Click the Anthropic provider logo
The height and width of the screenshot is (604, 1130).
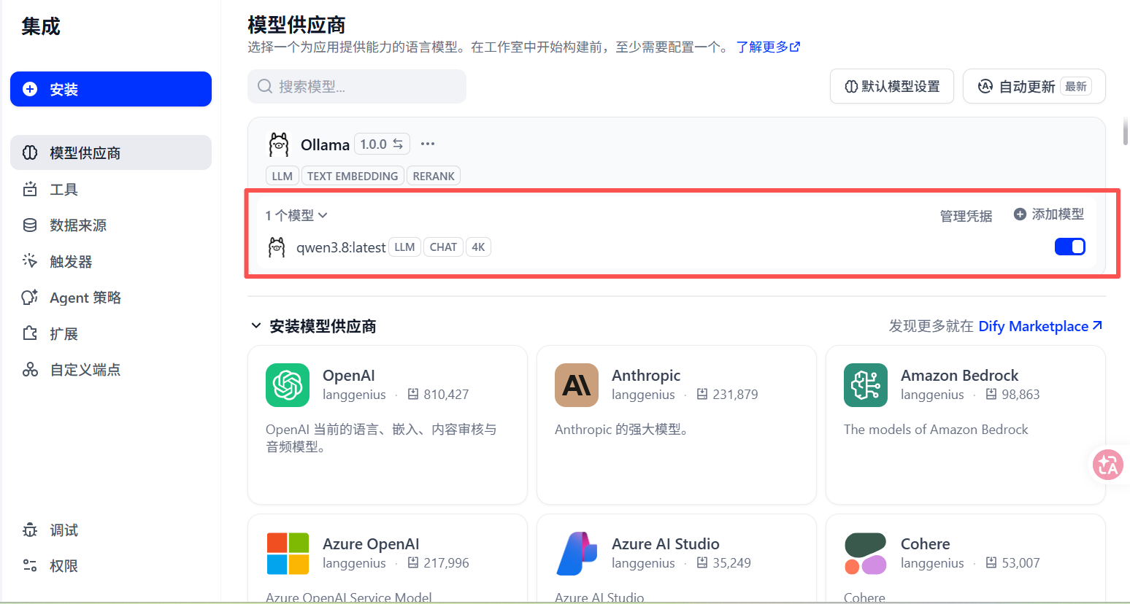click(577, 384)
